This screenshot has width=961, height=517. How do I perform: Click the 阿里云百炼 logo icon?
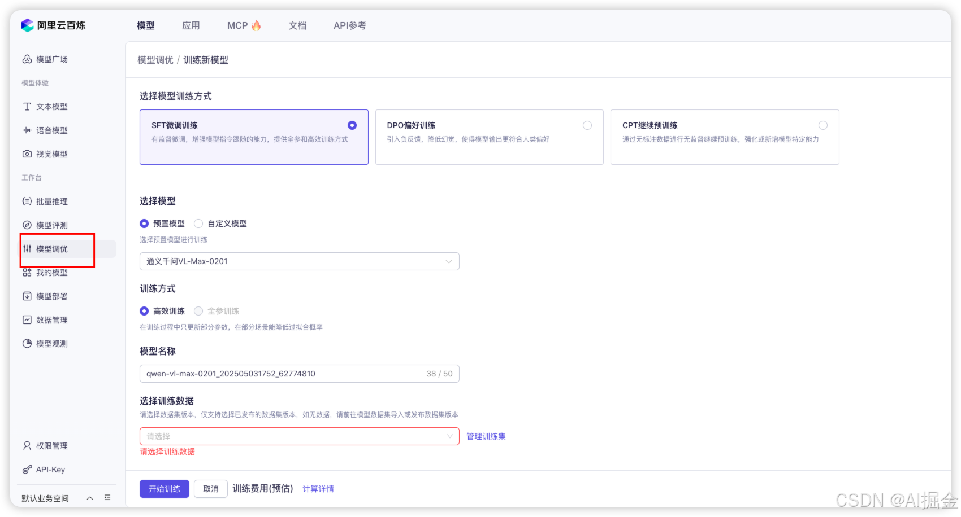click(27, 25)
